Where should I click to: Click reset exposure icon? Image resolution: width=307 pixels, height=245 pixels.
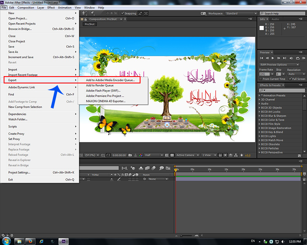[x=242, y=155]
